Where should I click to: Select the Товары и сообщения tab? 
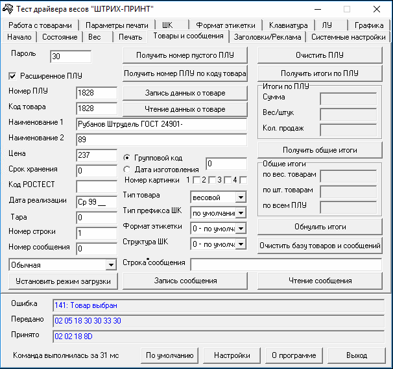tap(188, 36)
